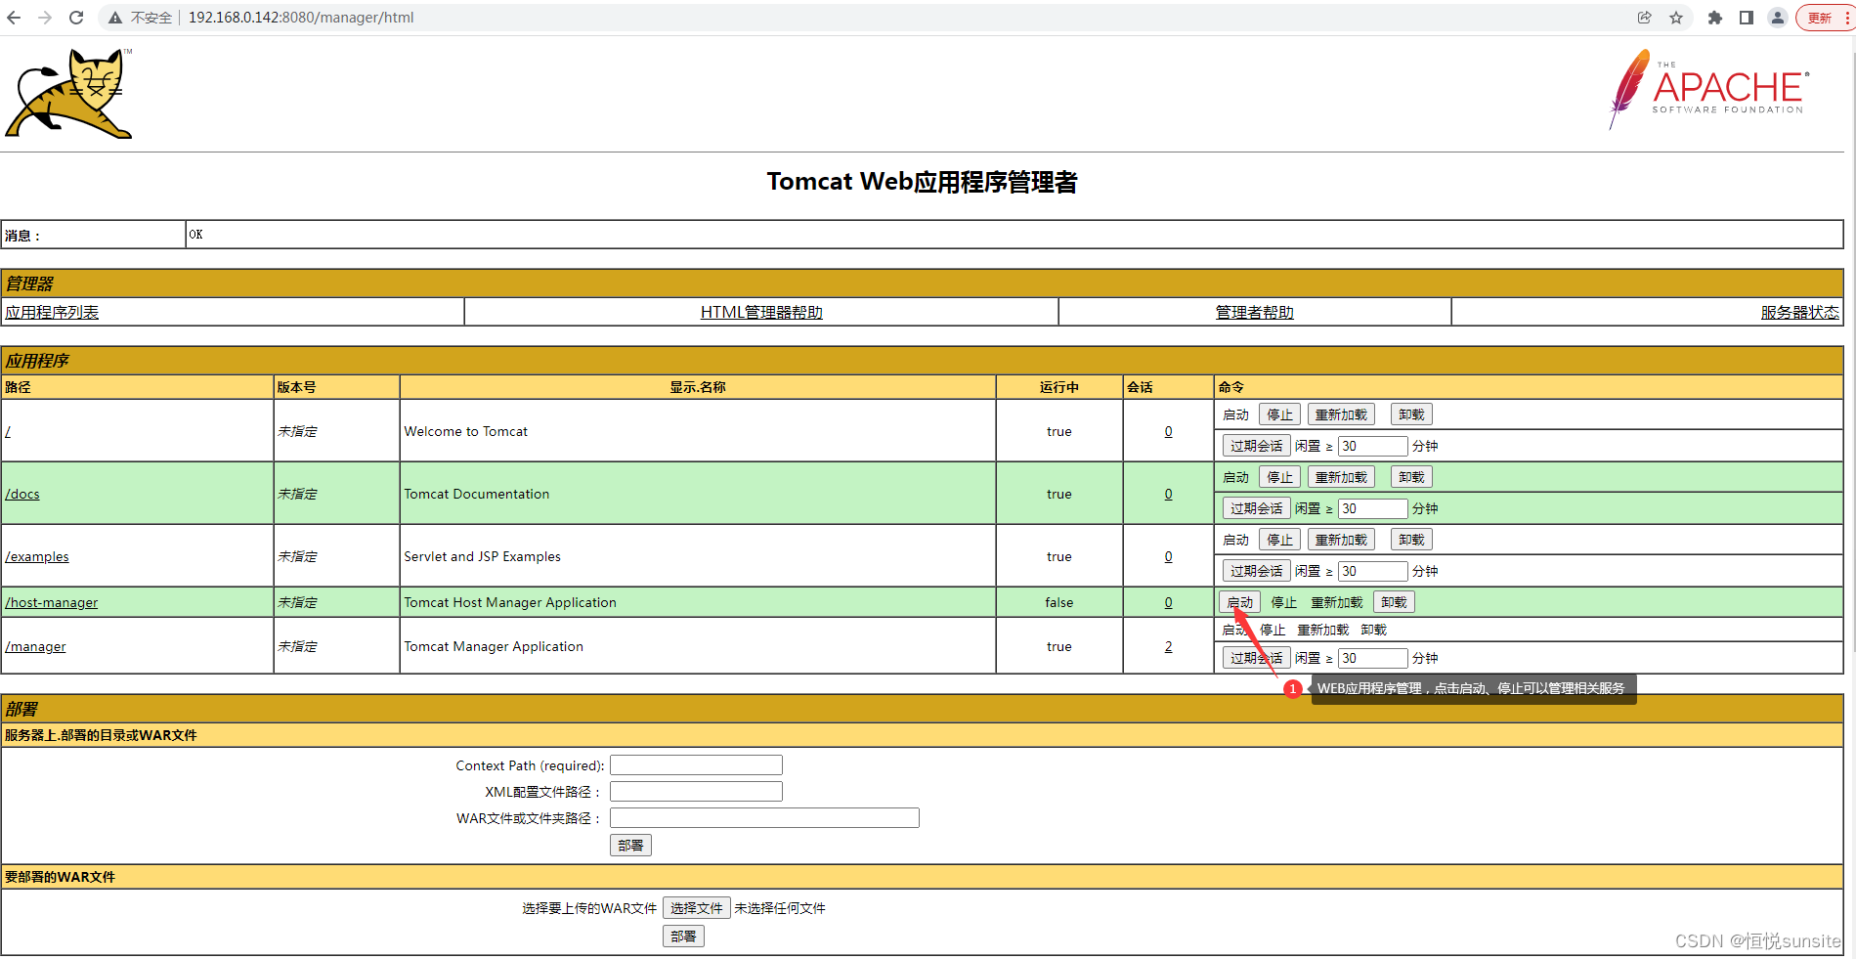Undeploy the root application with 卸载
This screenshot has height=959, width=1856.
coord(1411,414)
